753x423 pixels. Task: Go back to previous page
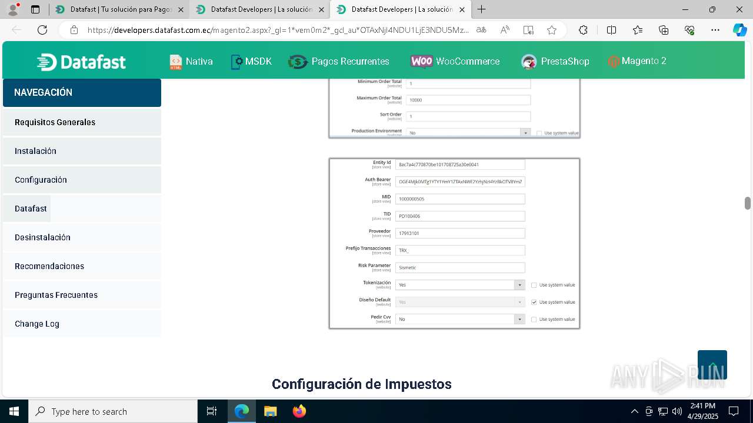tap(16, 30)
